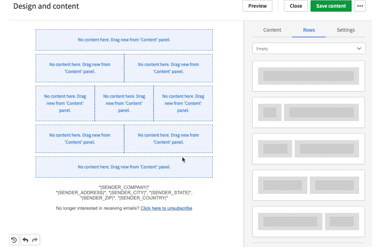This screenshot has height=249, width=383.
Task: Click the redo arrow icon
Action: [35, 240]
